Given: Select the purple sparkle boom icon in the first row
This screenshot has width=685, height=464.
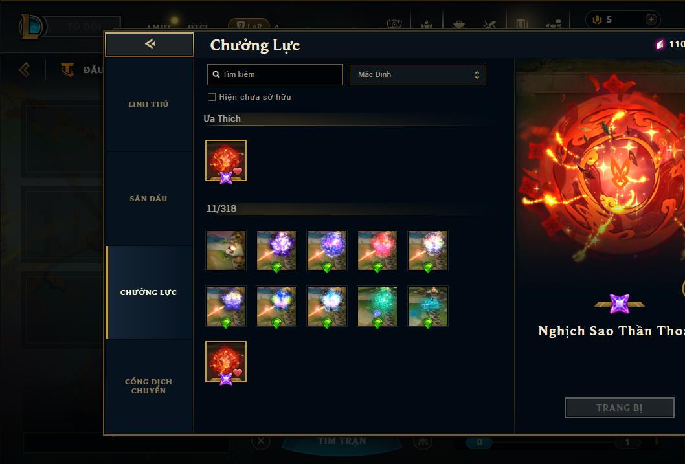Looking at the screenshot, I should [x=276, y=250].
